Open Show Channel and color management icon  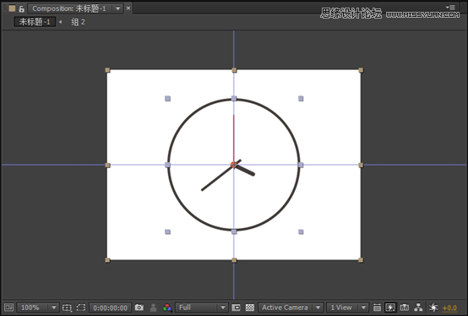click(167, 308)
